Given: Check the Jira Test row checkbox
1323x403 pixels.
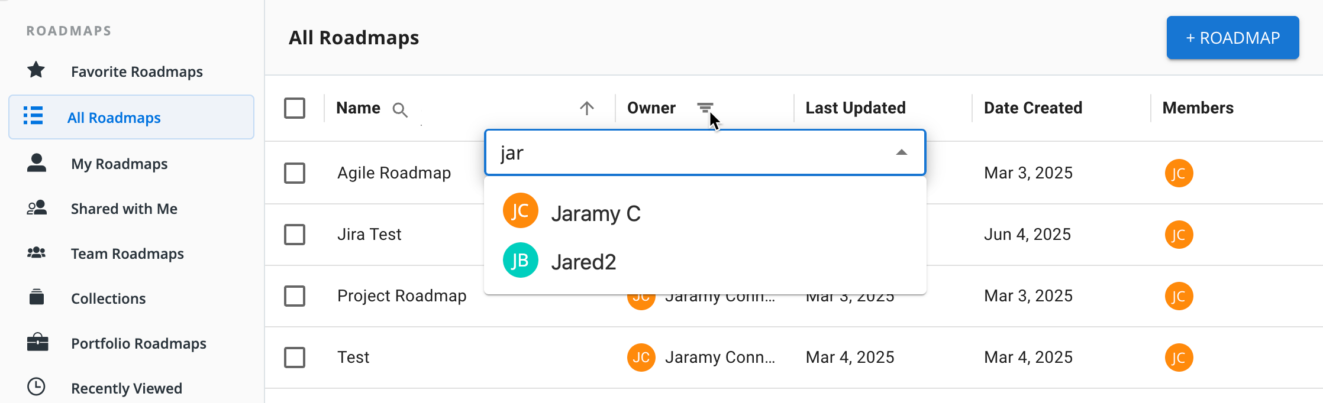Looking at the screenshot, I should (295, 235).
